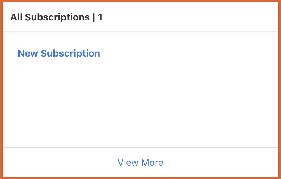Click the All Subscriptions panel title text
This screenshot has height=179, width=281.
coord(50,17)
